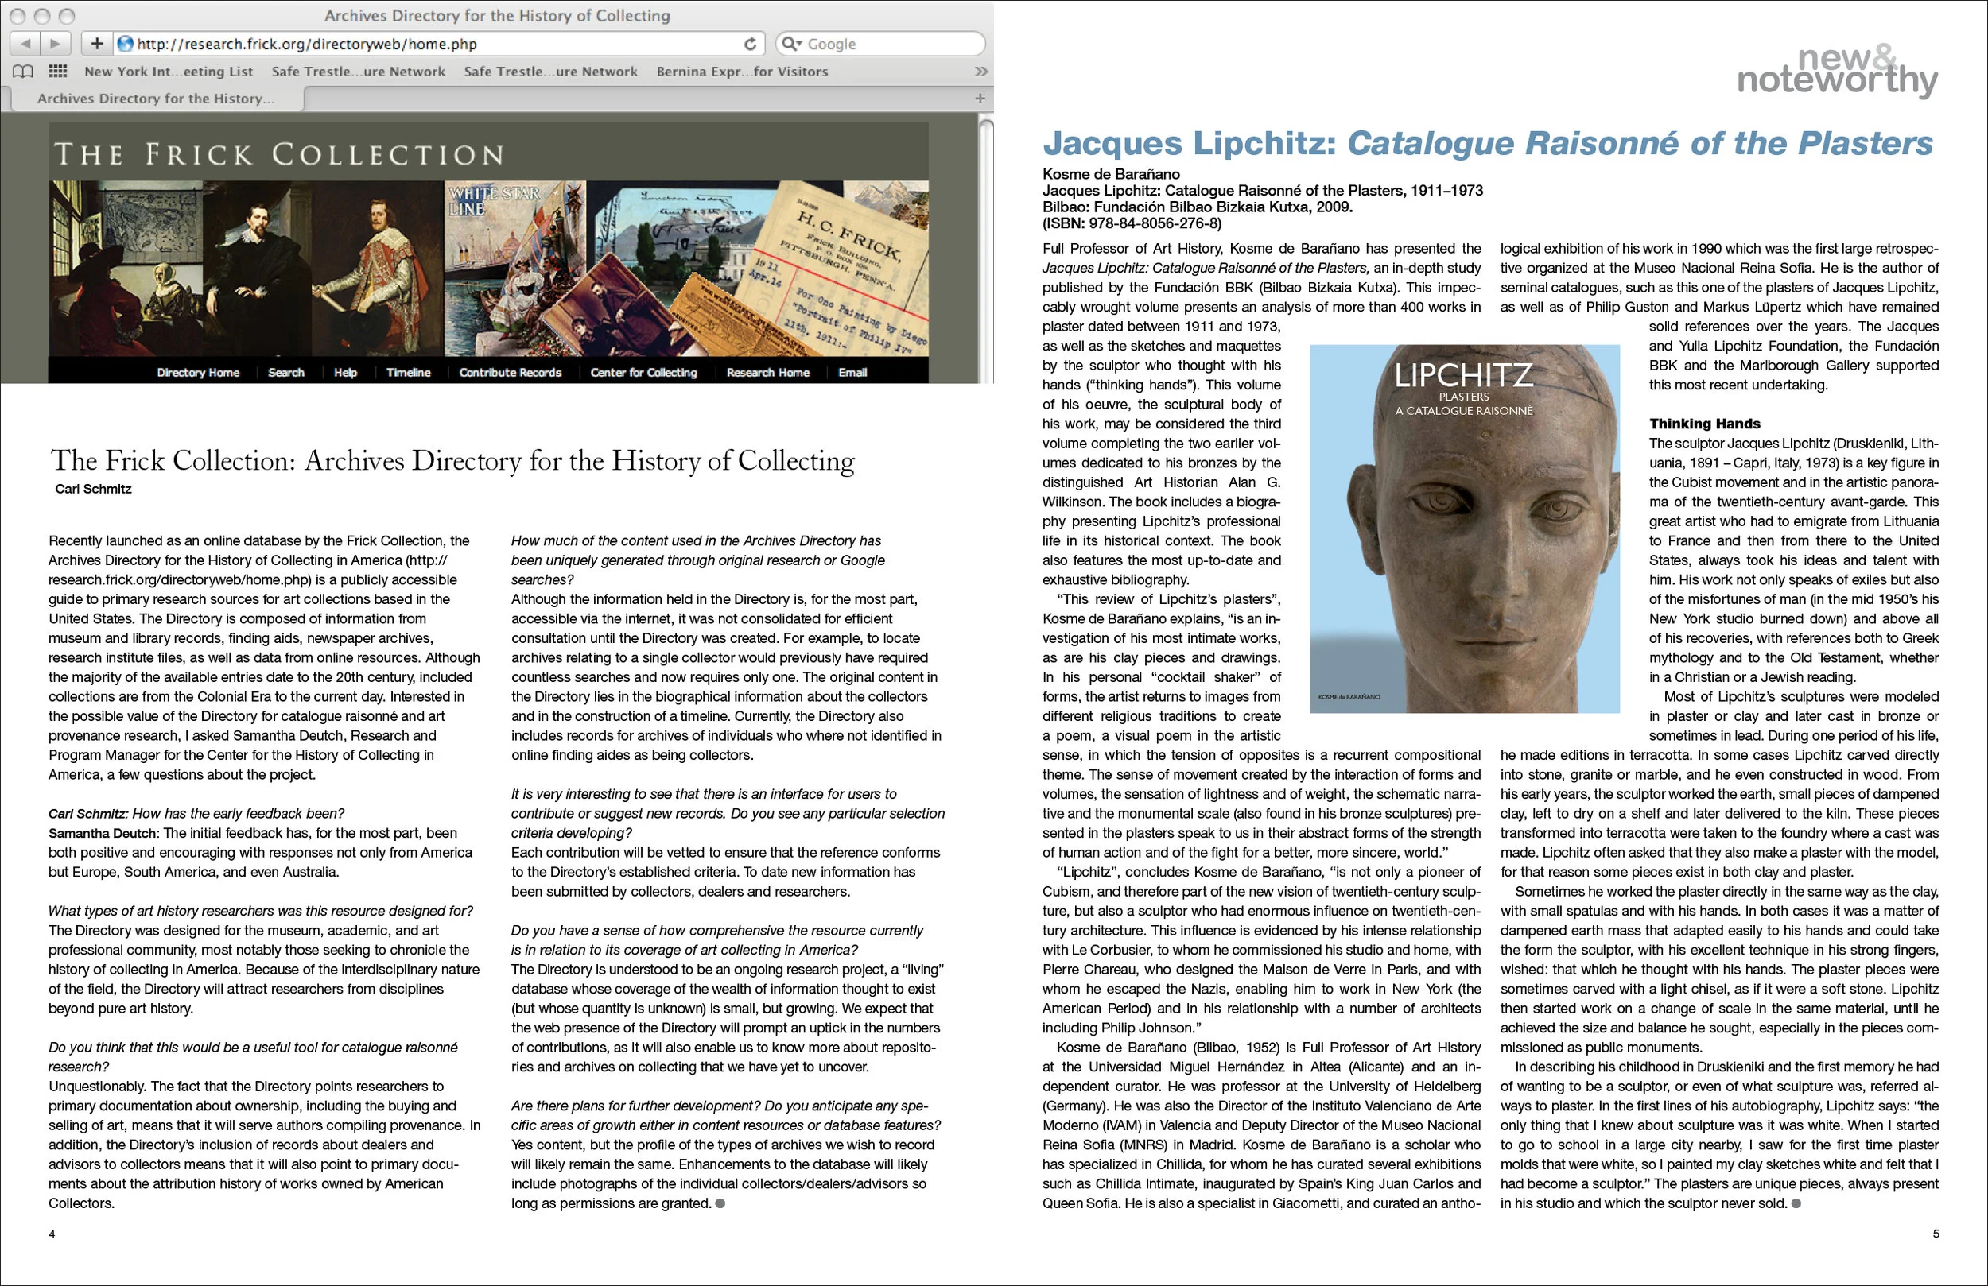Show more bookmarks with the double chevron

980,71
